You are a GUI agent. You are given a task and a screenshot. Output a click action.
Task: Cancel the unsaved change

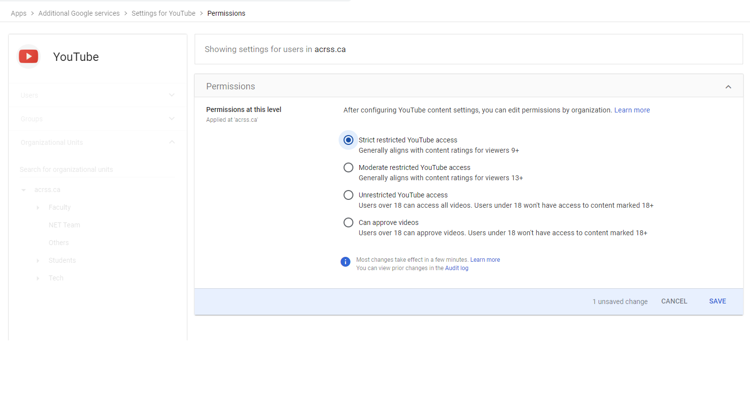674,301
